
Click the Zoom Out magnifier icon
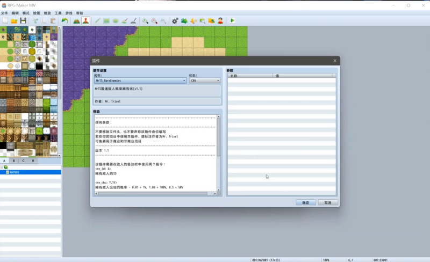click(x=154, y=20)
